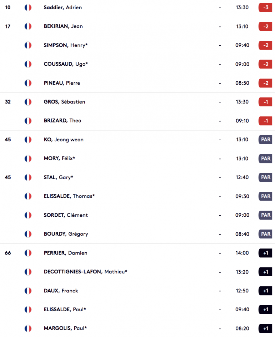
Task: Click the flag icon next to PERRIER, Damien
Action: [28, 253]
